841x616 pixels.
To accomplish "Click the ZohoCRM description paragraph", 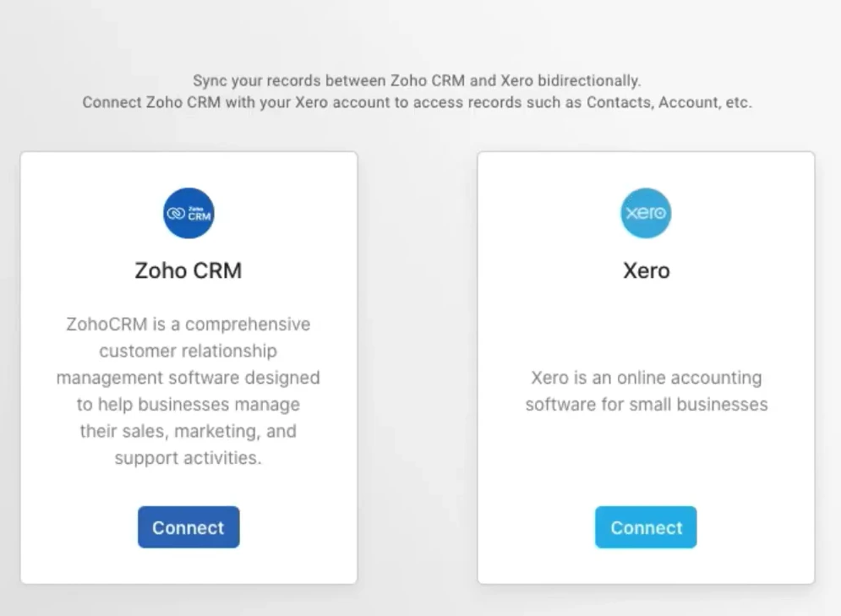I will pos(188,391).
